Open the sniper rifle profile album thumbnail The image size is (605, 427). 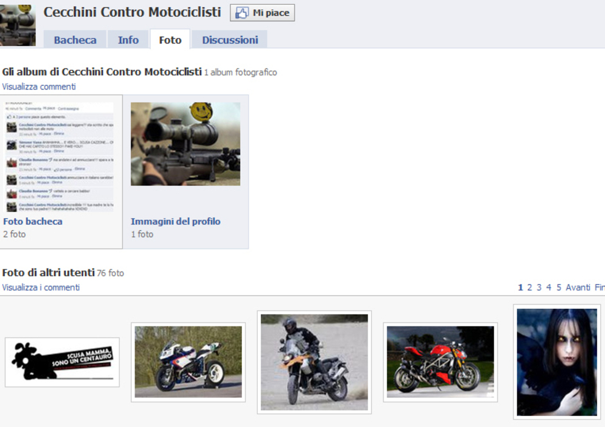(185, 144)
